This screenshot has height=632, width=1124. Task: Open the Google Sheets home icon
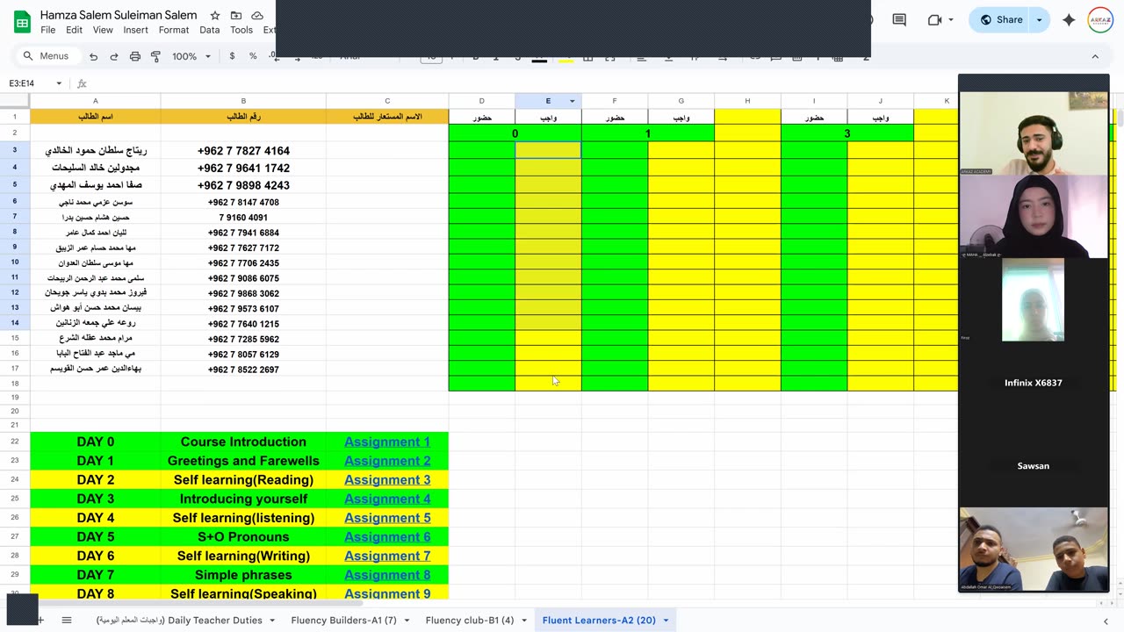click(22, 21)
